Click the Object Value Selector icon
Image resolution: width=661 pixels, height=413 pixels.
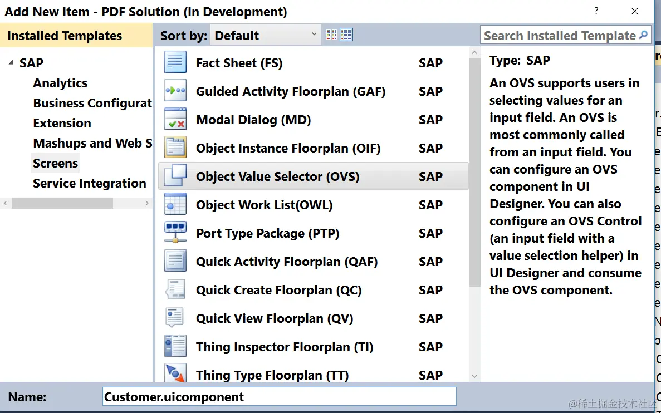(x=175, y=176)
